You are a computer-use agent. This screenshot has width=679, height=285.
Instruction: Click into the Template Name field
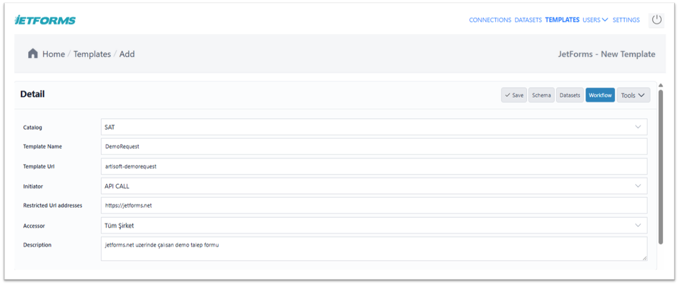(374, 147)
